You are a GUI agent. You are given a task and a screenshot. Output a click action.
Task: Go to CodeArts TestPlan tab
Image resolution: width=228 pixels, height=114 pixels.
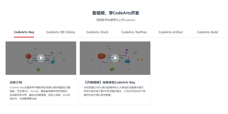(134, 32)
